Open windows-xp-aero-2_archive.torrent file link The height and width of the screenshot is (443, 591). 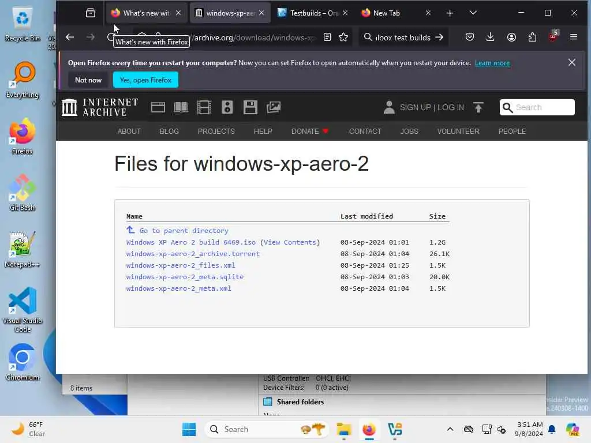point(193,254)
